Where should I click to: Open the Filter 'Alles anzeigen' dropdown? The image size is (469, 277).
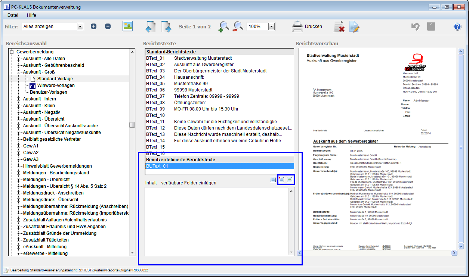coord(80,27)
